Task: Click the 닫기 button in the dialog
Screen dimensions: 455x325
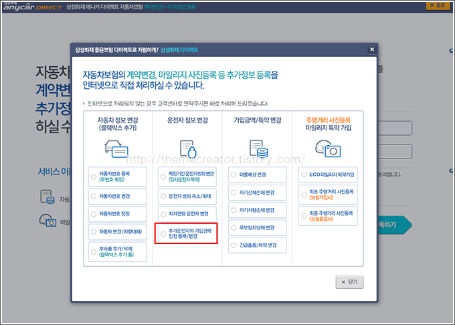Action: [x=349, y=282]
